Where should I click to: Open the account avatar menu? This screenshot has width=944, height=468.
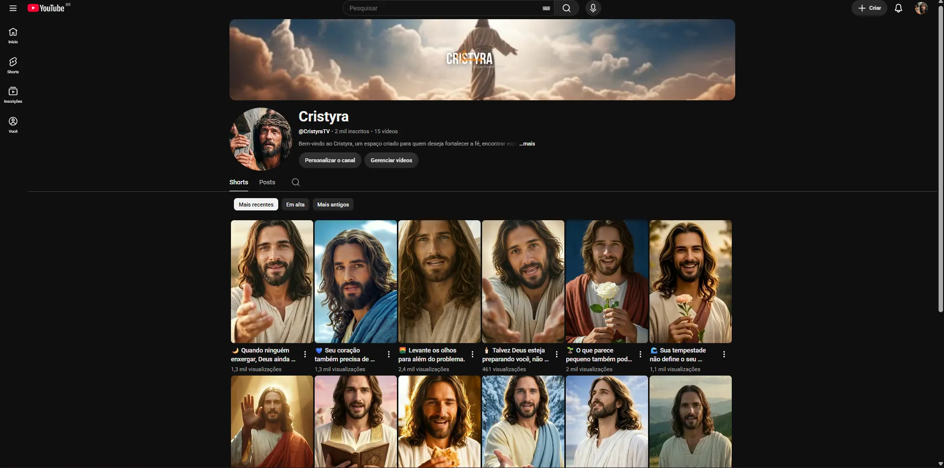click(921, 8)
